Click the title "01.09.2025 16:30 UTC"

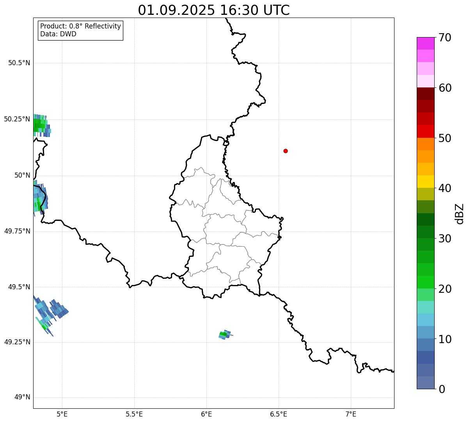[214, 10]
